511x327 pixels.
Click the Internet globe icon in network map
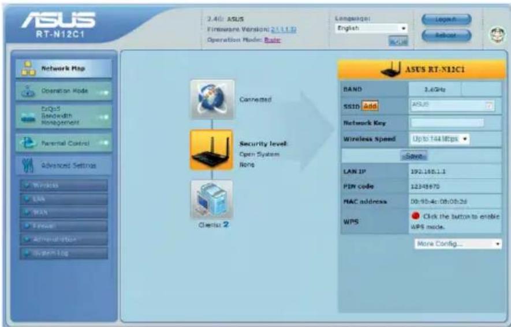(x=212, y=99)
